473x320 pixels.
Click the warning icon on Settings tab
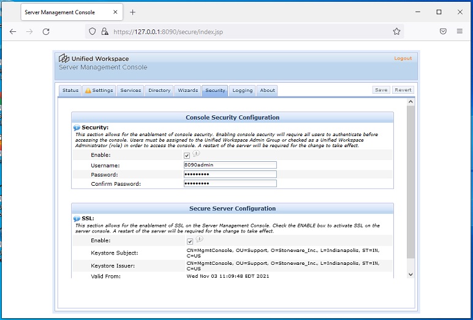coord(88,91)
